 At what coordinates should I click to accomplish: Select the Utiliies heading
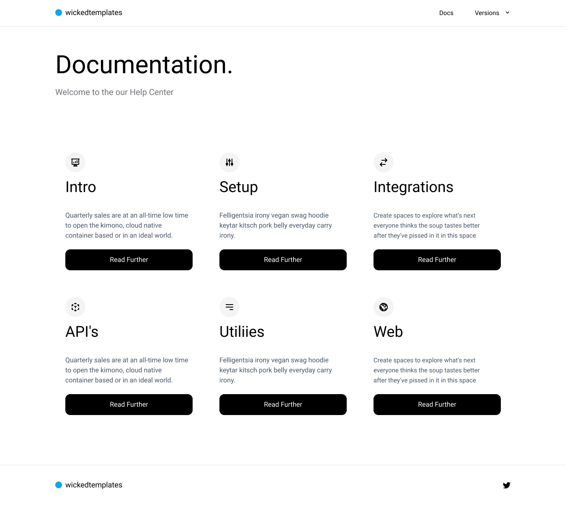click(242, 332)
